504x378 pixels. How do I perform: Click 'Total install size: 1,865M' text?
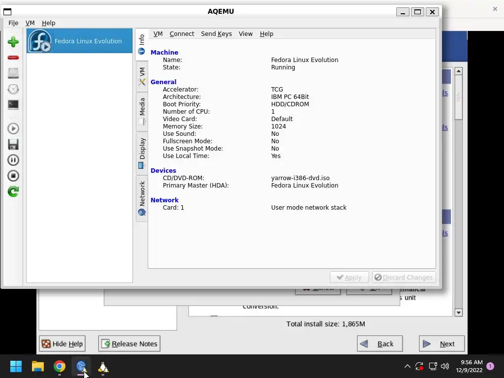coord(326,324)
